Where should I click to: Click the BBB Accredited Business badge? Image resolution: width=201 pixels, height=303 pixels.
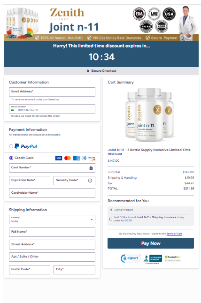pyautogui.click(x=153, y=259)
